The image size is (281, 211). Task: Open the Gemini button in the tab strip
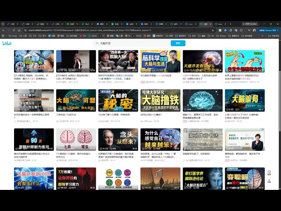250,24
